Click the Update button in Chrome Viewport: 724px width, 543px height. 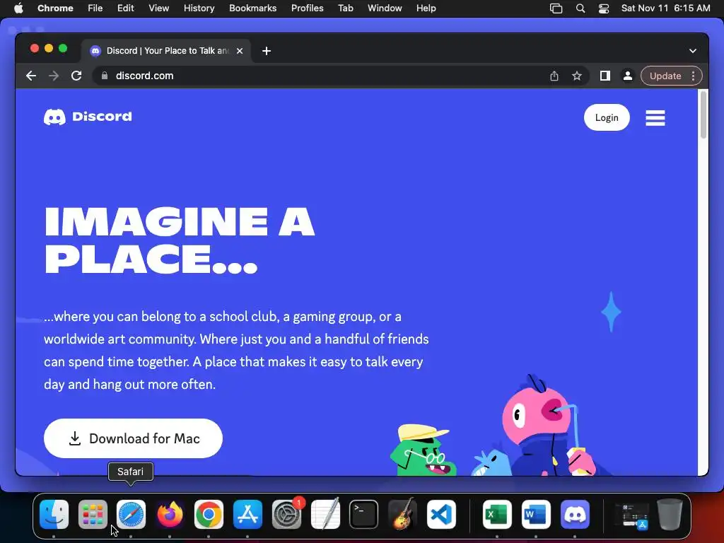point(665,76)
